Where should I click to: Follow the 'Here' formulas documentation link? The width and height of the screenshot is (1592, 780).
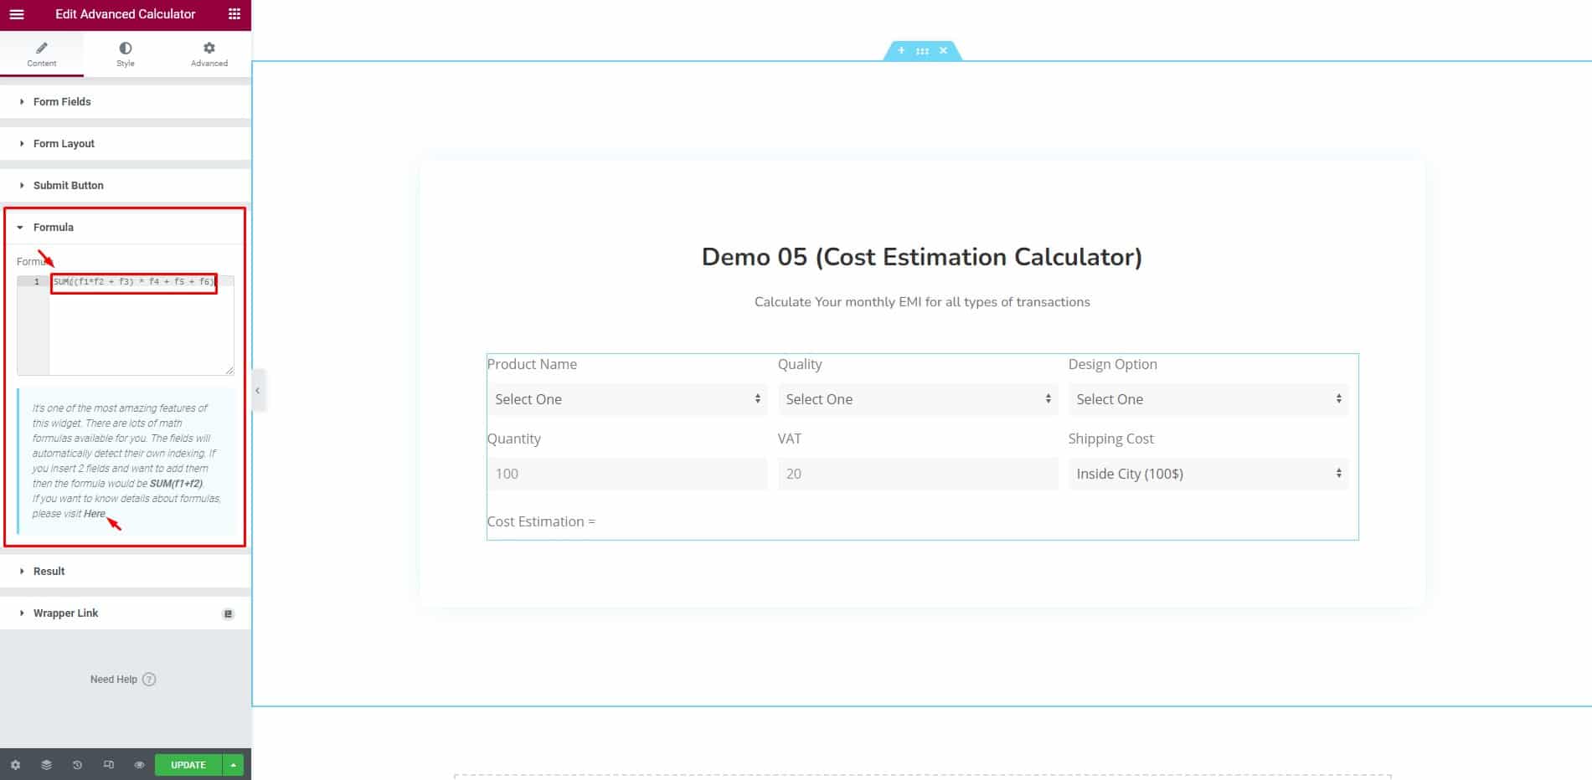(x=94, y=514)
